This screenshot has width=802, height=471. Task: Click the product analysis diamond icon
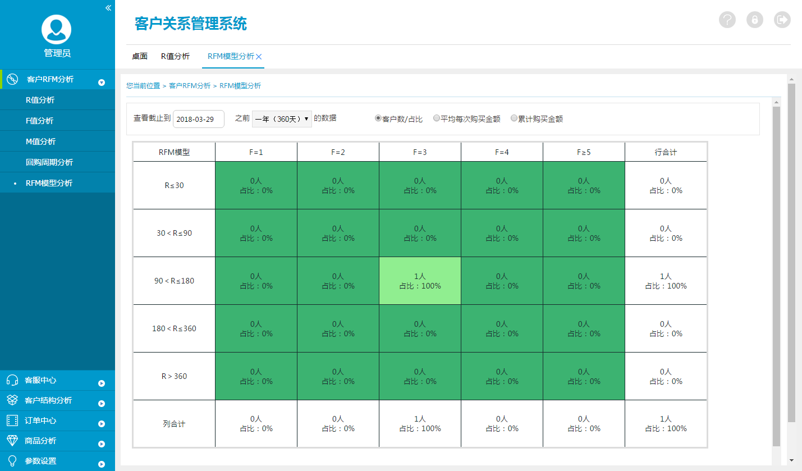12,441
